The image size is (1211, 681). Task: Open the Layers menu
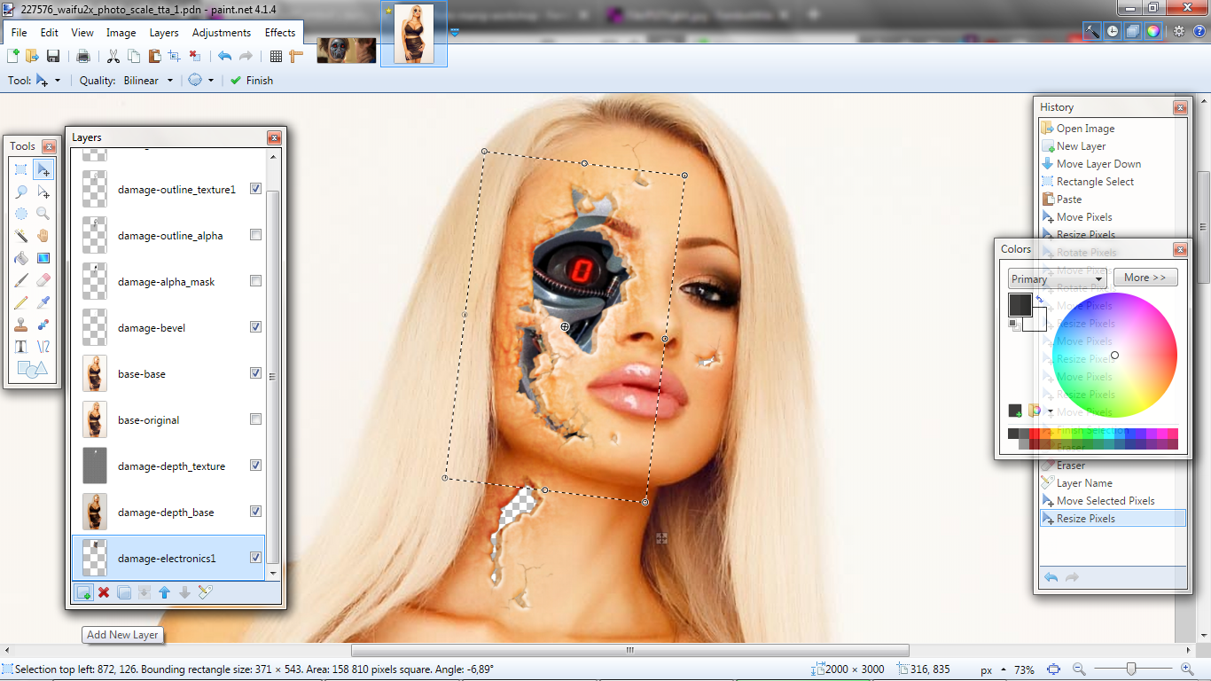tap(164, 33)
